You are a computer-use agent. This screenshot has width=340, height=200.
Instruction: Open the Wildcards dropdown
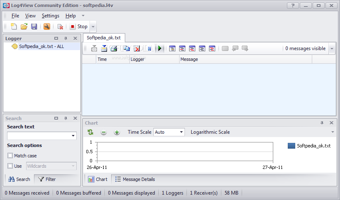(51, 166)
